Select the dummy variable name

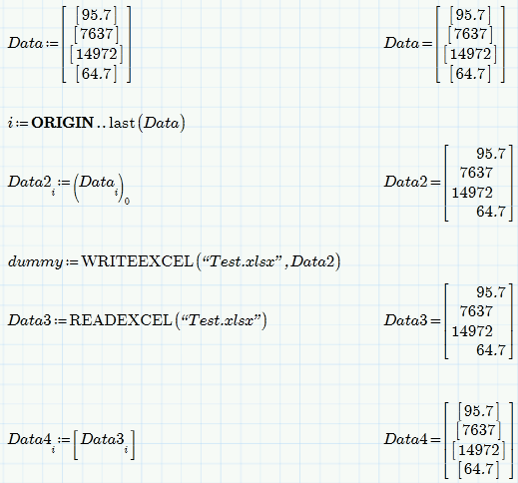click(x=35, y=261)
